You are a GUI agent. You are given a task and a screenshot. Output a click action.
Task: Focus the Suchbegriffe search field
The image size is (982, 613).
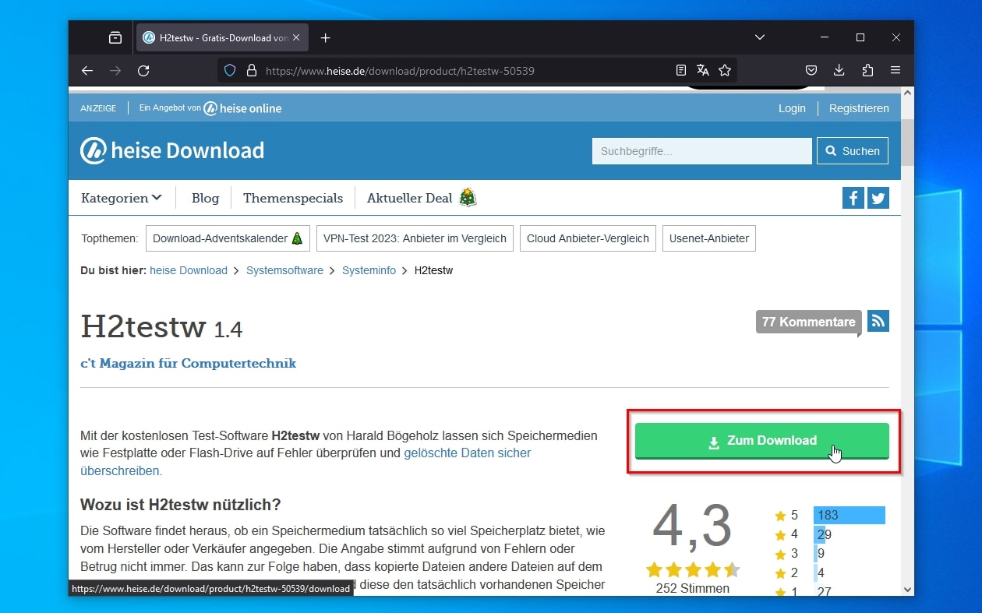tap(701, 151)
